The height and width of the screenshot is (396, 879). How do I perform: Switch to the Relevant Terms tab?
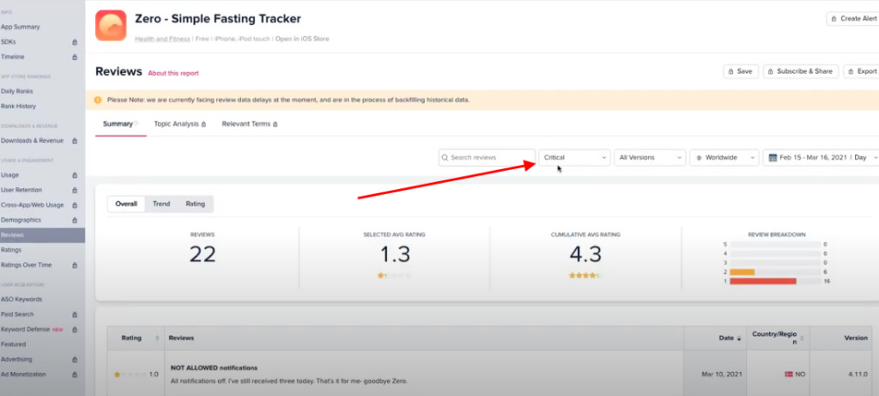click(x=250, y=124)
